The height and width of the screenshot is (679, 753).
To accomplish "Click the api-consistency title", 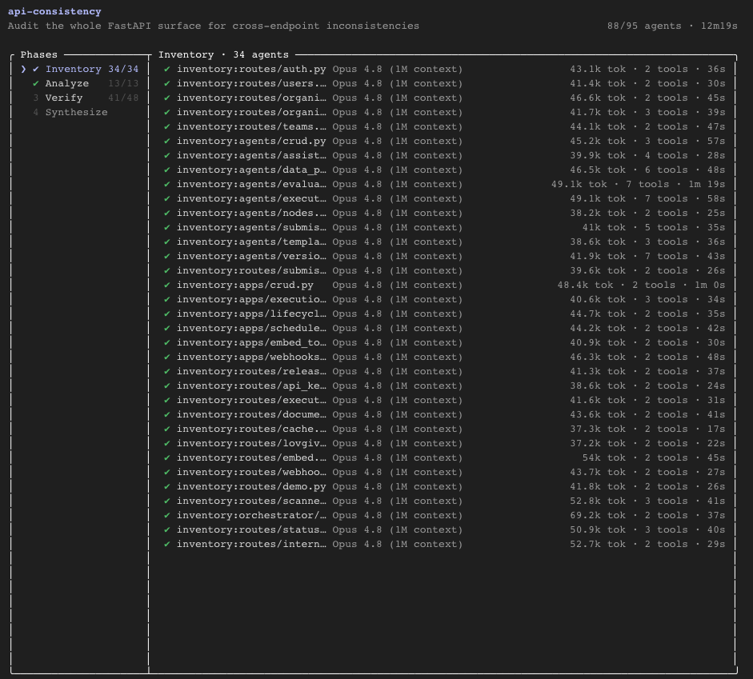I will pos(54,11).
